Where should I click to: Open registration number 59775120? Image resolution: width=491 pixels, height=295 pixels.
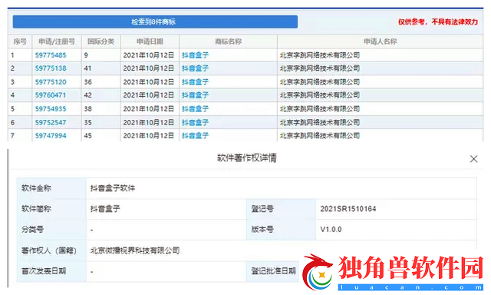[51, 82]
